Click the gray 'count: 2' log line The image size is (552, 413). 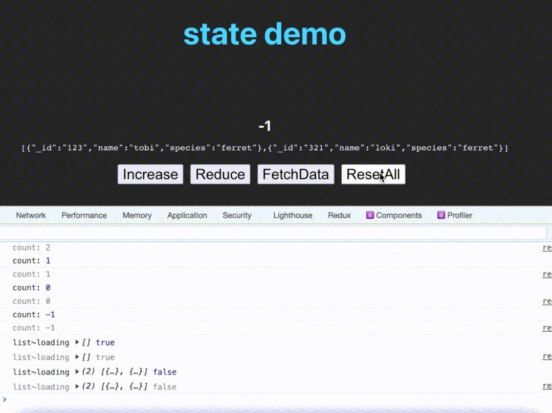pos(31,248)
